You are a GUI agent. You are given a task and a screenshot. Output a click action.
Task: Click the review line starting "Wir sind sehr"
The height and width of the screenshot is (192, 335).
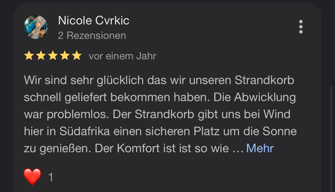pos(159,80)
